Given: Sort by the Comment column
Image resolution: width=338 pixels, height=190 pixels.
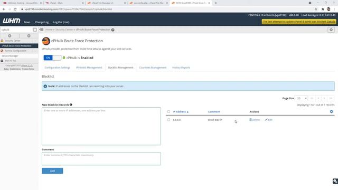Looking at the screenshot, I should pos(214,111).
